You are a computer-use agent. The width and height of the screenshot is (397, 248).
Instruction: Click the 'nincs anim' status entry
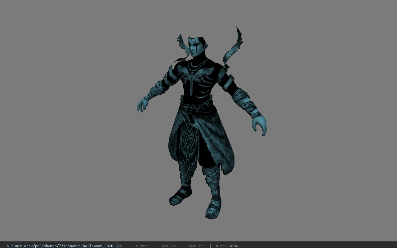[227, 246]
